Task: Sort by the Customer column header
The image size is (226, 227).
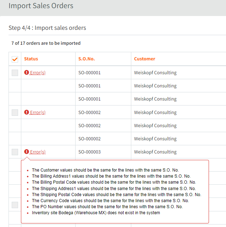Action: (145, 59)
